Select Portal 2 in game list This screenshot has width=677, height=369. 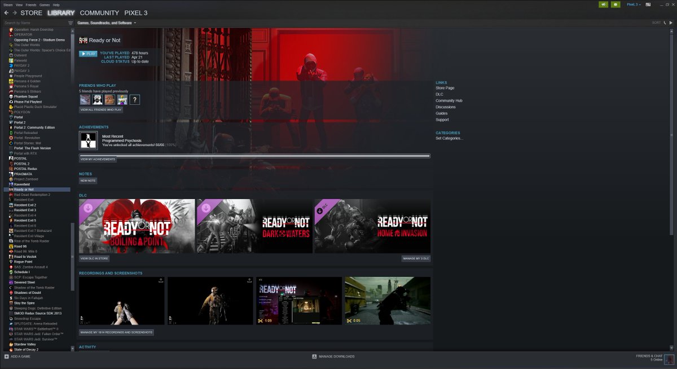(x=20, y=122)
